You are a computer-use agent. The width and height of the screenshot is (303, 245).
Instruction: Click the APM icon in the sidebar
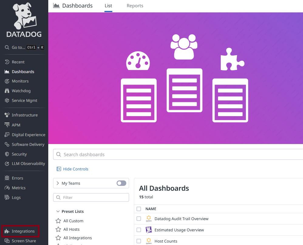click(x=7, y=125)
